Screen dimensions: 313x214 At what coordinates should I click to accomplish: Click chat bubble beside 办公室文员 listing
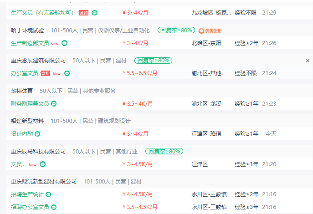point(67,73)
